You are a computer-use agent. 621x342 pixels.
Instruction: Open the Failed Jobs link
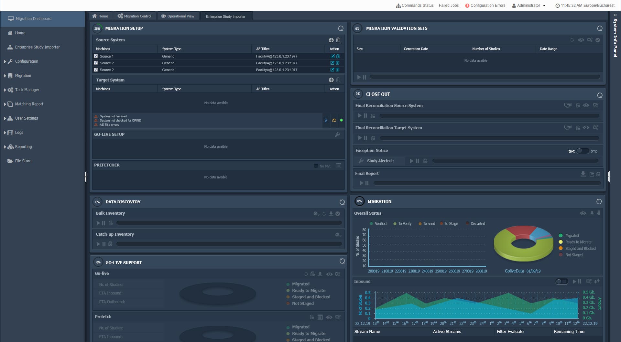449,5
